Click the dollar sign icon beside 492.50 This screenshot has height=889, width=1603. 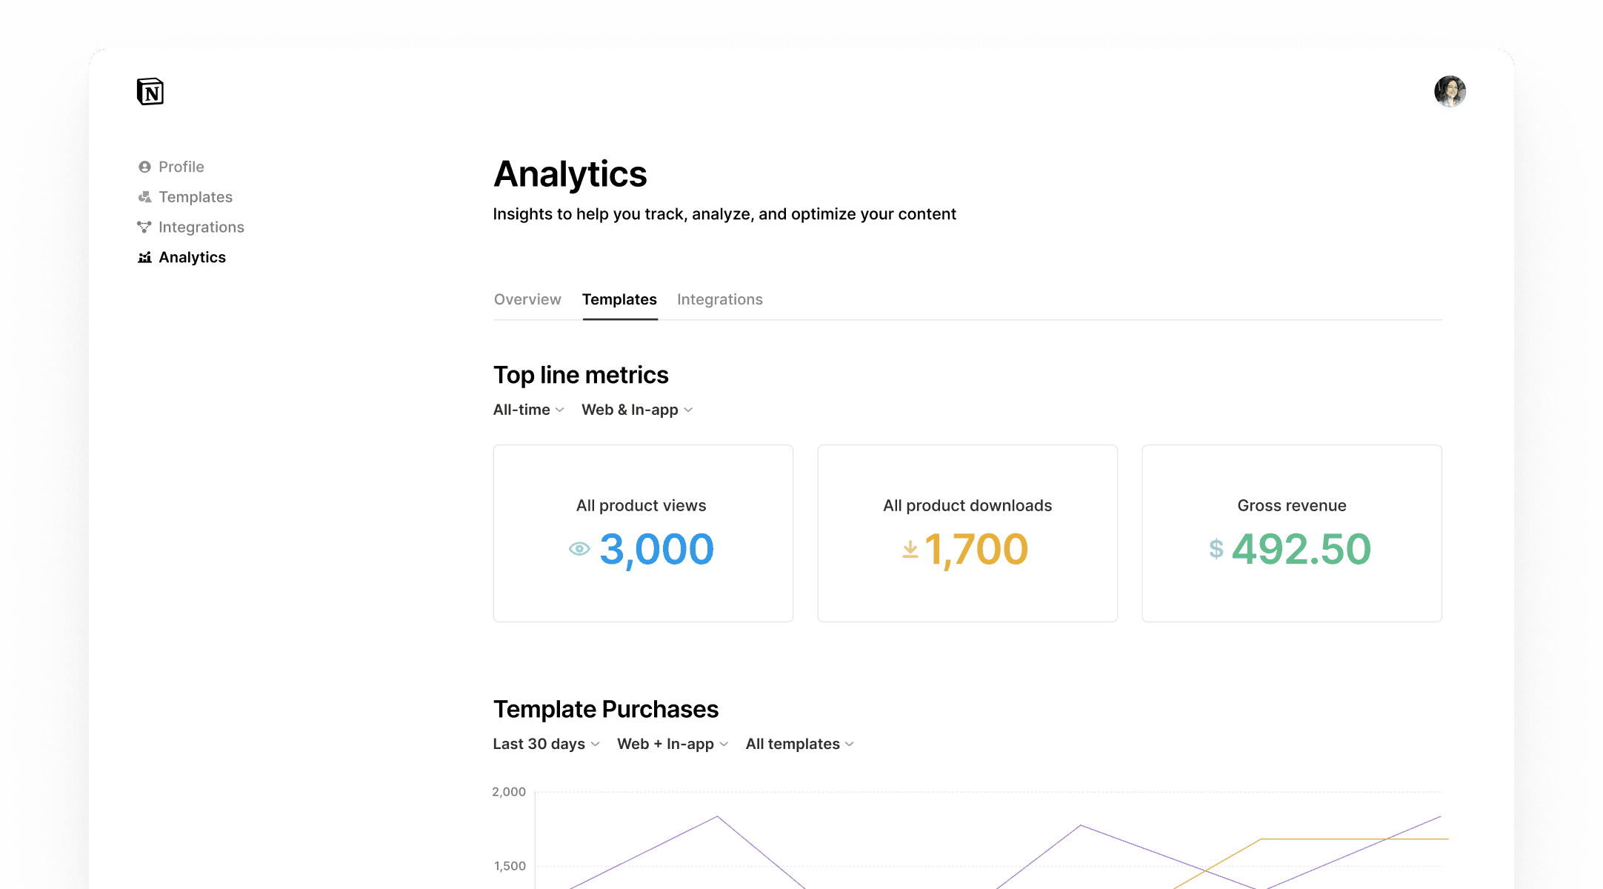(1216, 549)
